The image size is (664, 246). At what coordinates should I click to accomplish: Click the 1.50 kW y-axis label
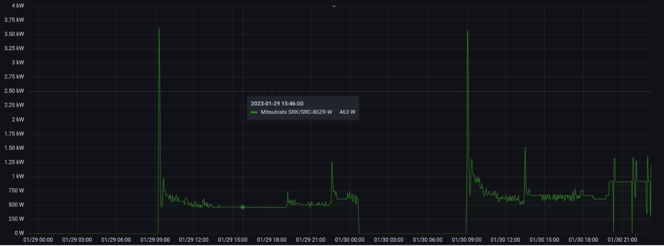point(14,148)
